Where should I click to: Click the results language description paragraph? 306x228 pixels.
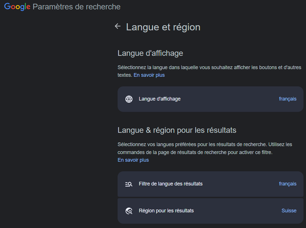point(205,148)
